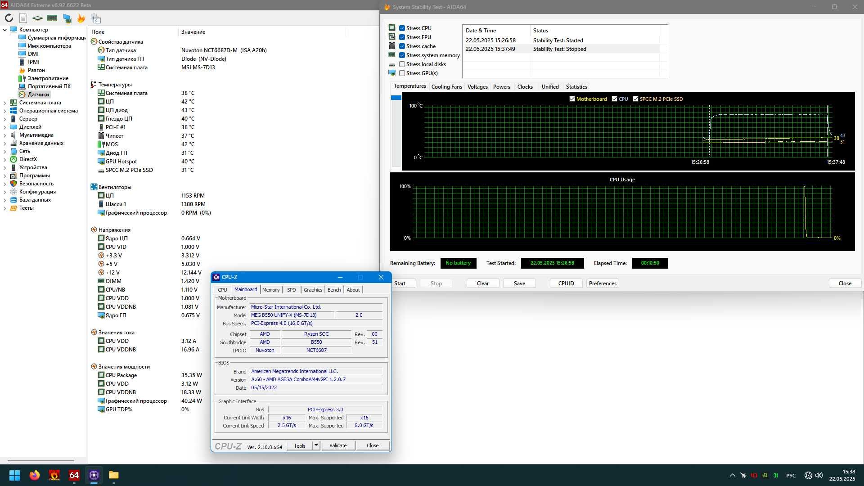
Task: Enable Stress GPU(s) checkbox
Action: pos(402,73)
